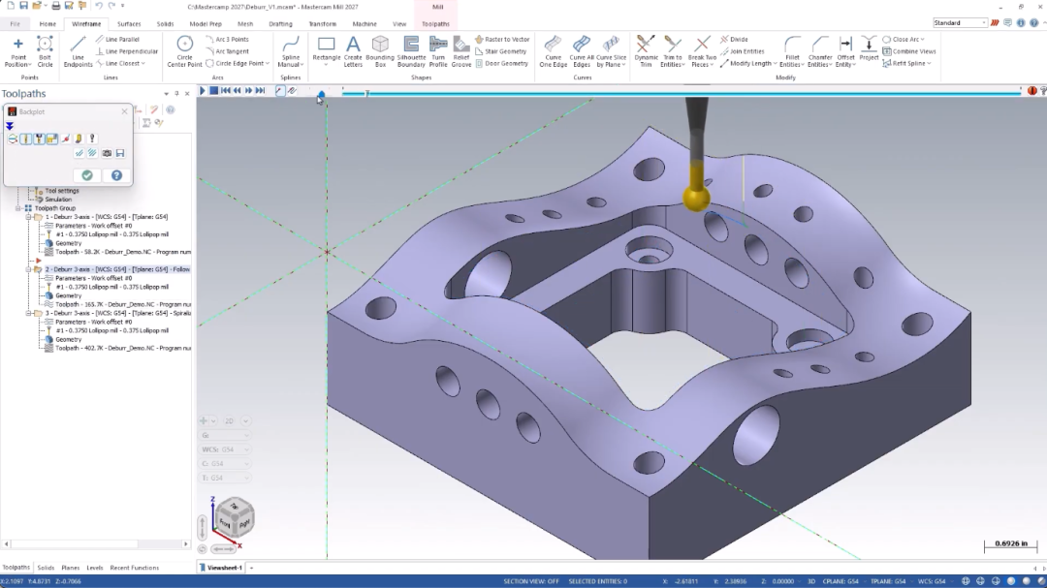Viewport: 1047px width, 588px height.
Task: Open the WCS: G54 dropdown in viewport
Action: tap(225, 449)
